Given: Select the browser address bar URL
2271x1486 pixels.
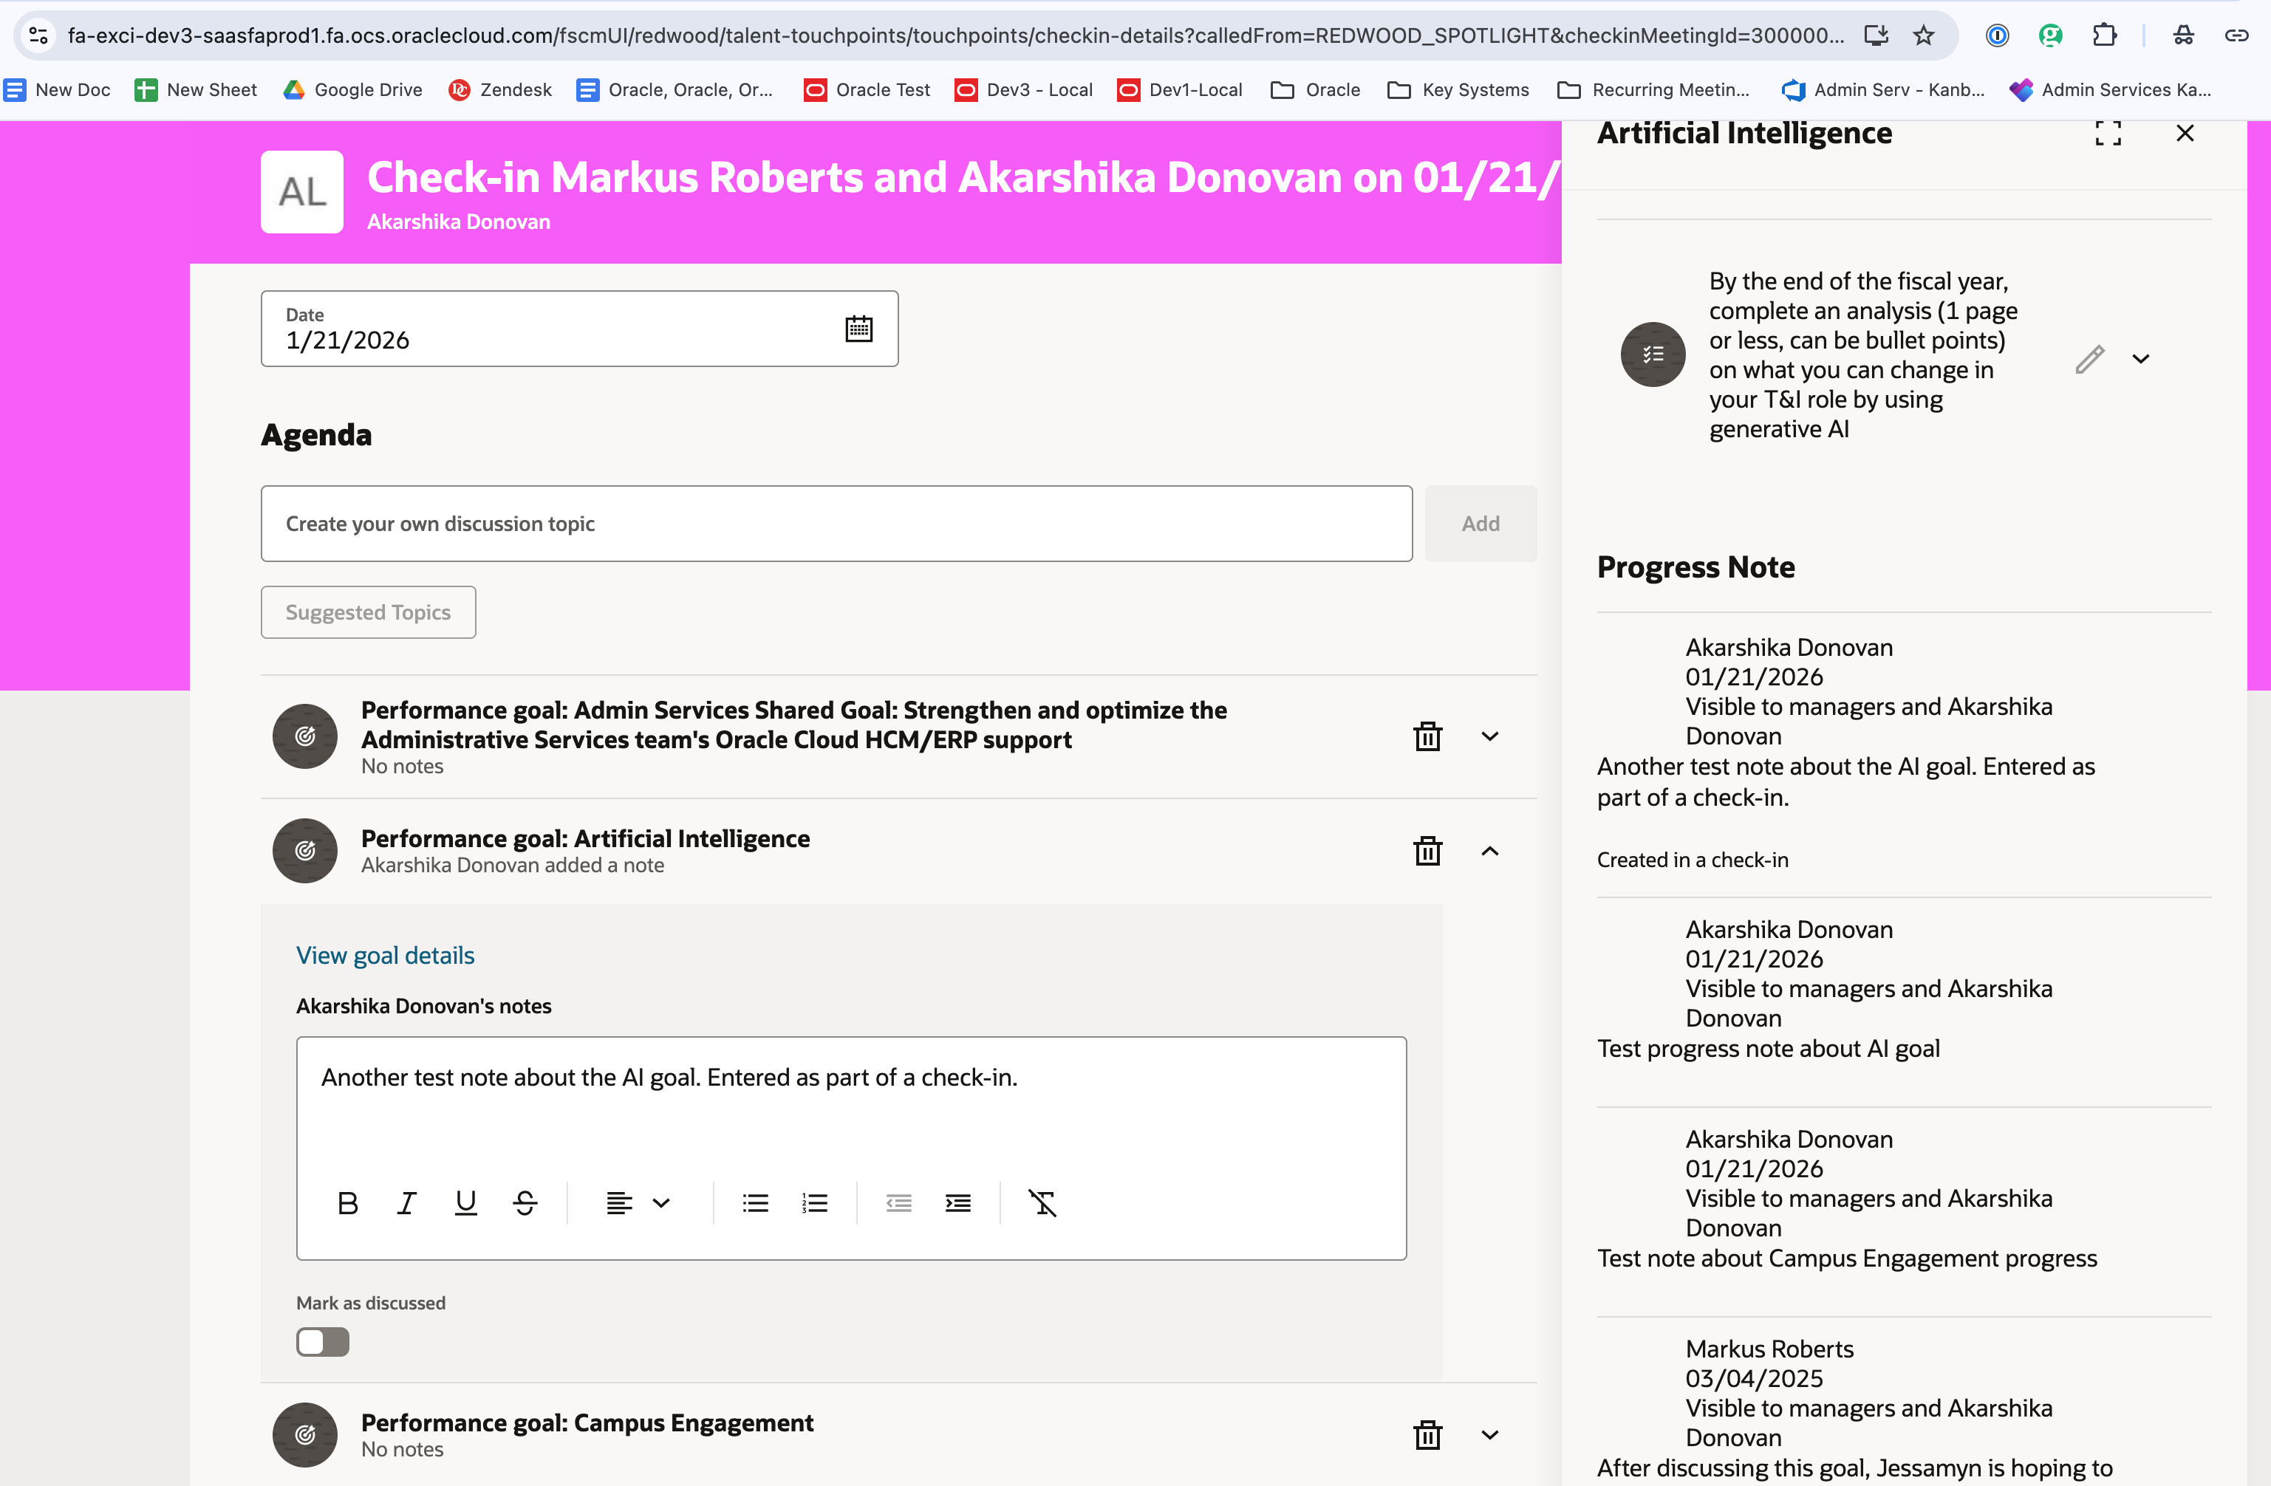Looking at the screenshot, I should (954, 35).
